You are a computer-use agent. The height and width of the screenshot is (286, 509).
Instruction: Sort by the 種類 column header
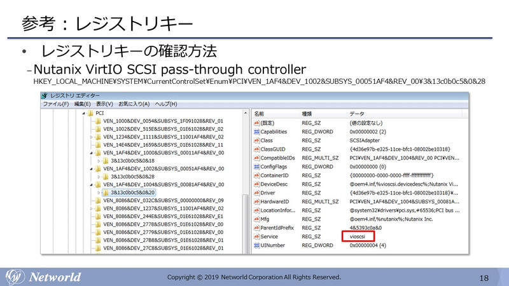[x=323, y=114]
